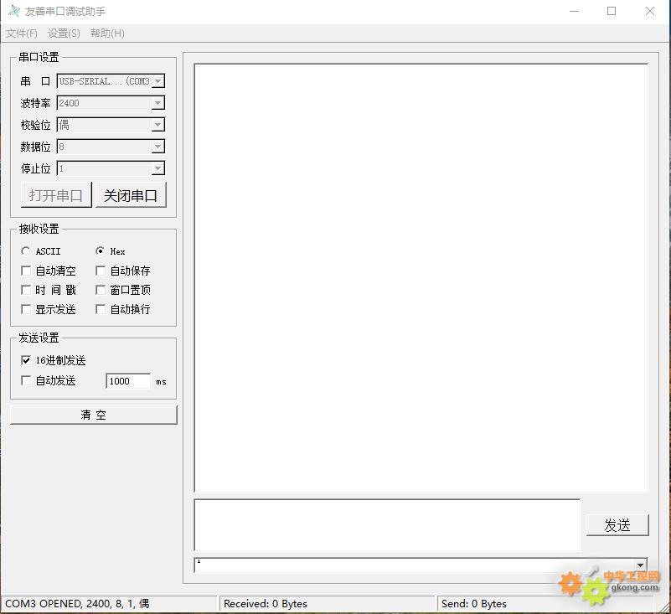Maximize the serial assistant window
Image resolution: width=671 pixels, height=614 pixels.
612,11
